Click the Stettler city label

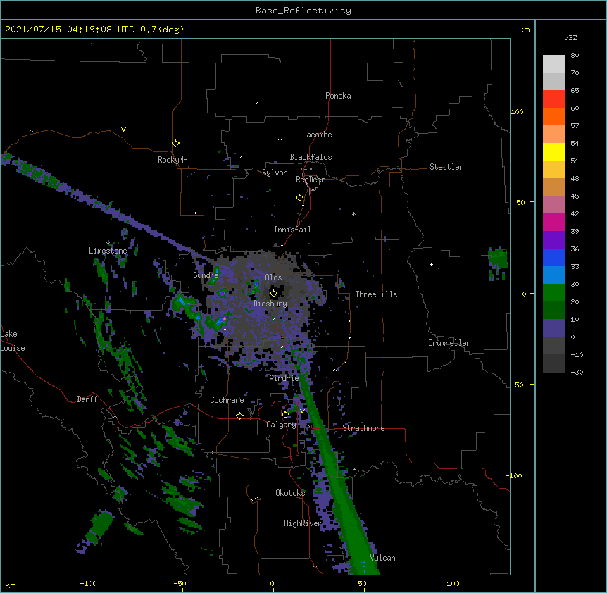pyautogui.click(x=446, y=167)
